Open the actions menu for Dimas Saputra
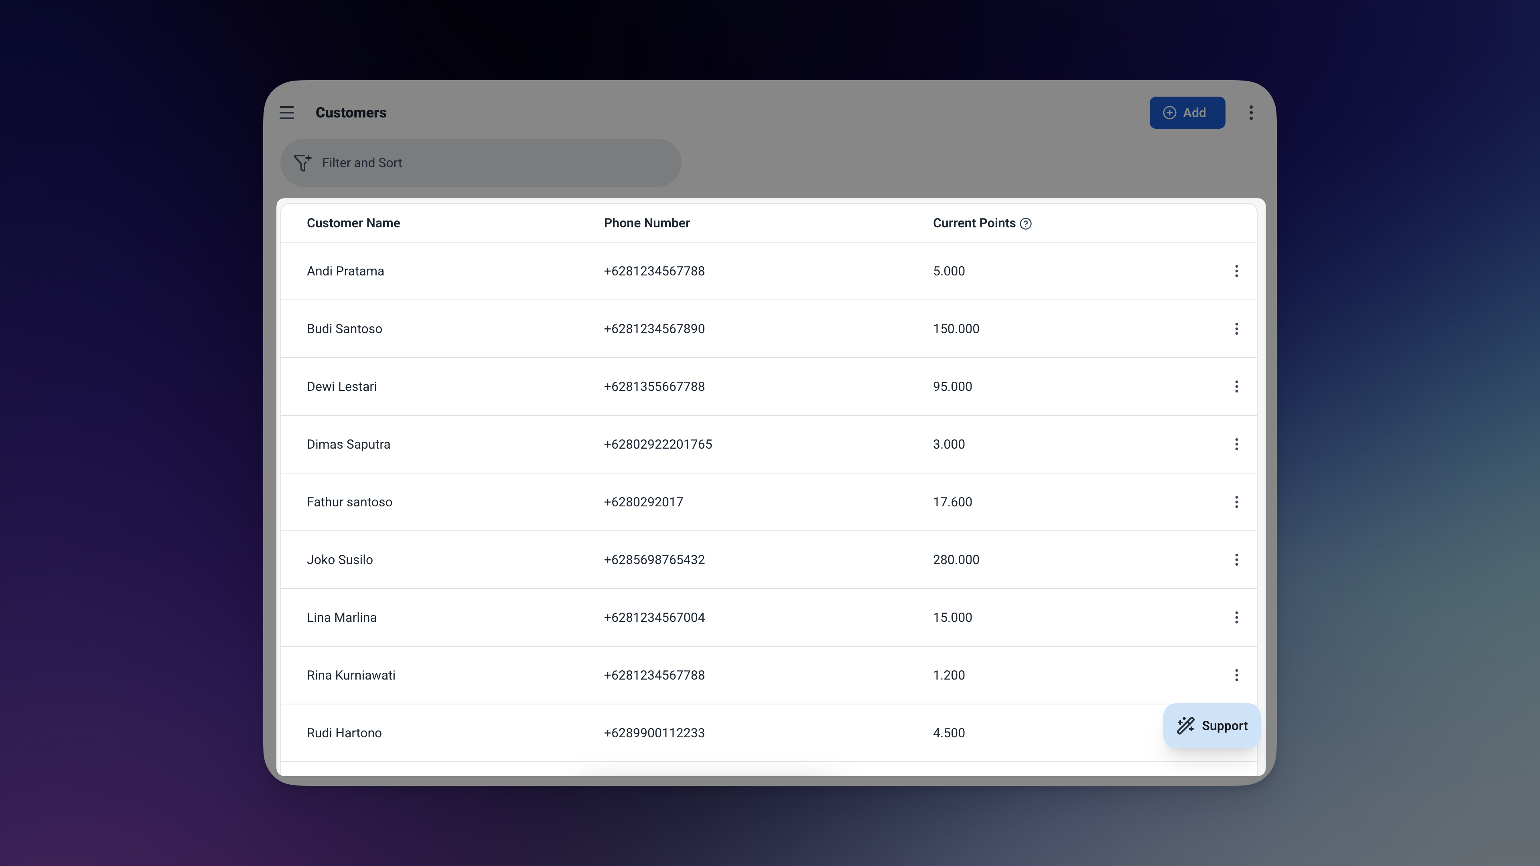The height and width of the screenshot is (866, 1540). (x=1237, y=444)
